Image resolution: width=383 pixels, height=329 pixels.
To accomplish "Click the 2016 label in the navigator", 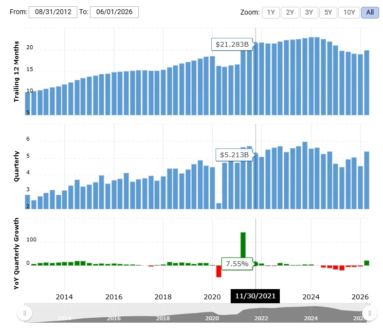I will tap(114, 318).
